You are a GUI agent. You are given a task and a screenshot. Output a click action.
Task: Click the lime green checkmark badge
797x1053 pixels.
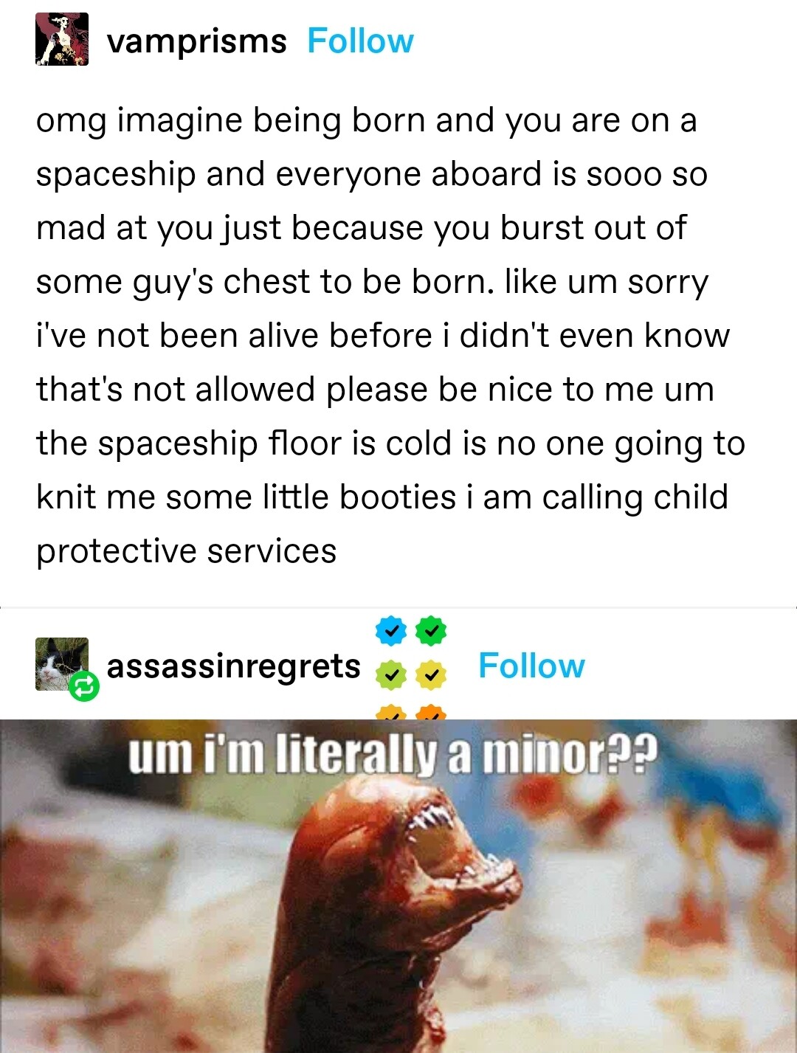[391, 674]
